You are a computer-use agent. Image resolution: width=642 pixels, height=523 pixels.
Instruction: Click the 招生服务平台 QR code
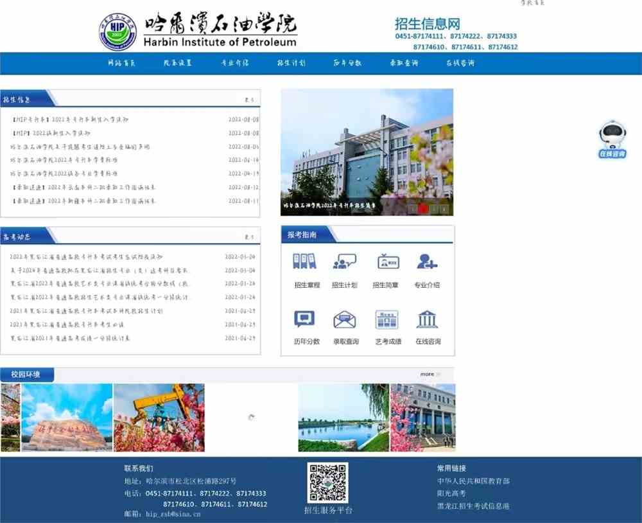point(327,483)
